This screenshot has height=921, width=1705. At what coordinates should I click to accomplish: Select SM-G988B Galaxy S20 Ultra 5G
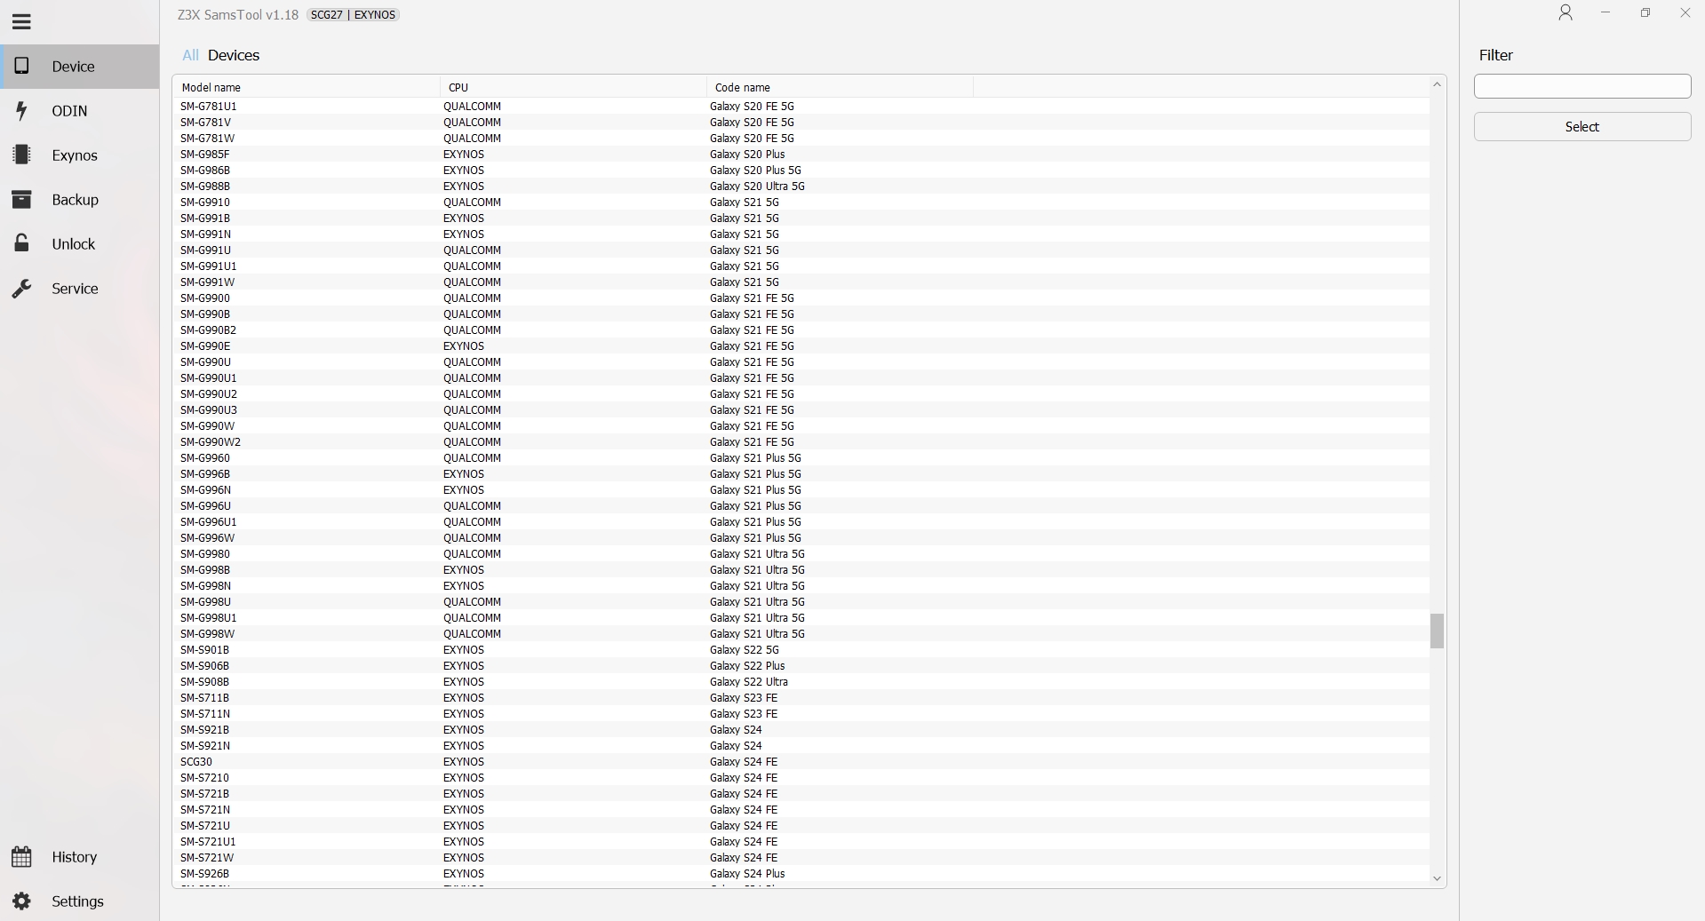tap(801, 187)
